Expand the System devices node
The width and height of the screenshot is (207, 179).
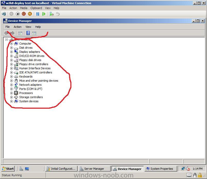(x=11, y=101)
